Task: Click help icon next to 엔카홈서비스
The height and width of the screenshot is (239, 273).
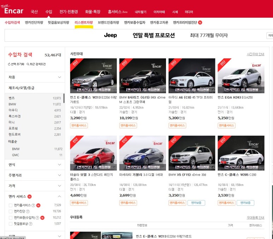Action: [33, 205]
